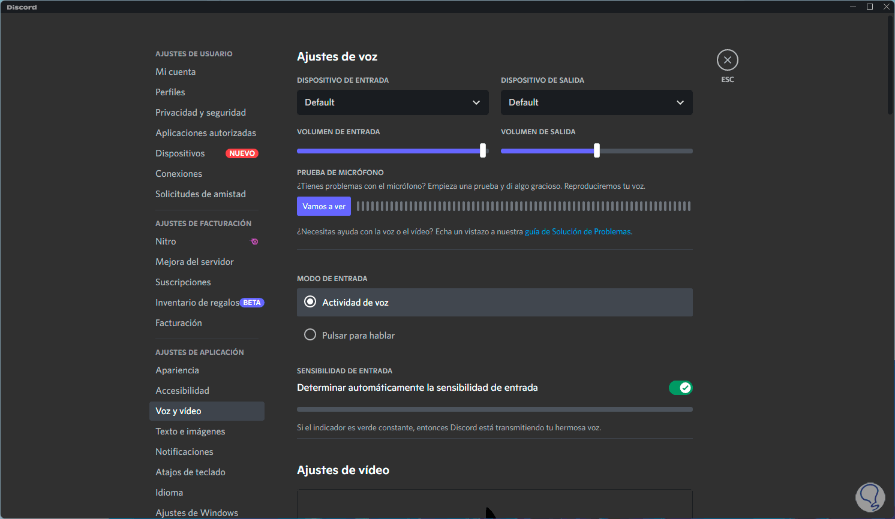The height and width of the screenshot is (519, 895).
Task: Close the Discord window
Action: (887, 7)
